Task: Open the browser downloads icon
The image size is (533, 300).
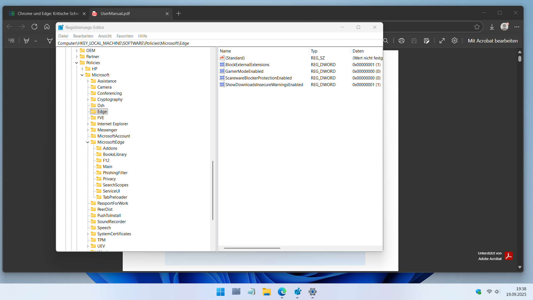Action: 492,27
